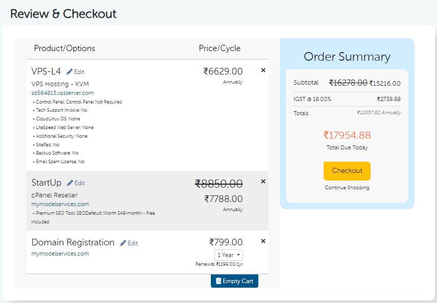Click the Empty Cart button
This screenshot has height=303, width=437.
pyautogui.click(x=234, y=281)
